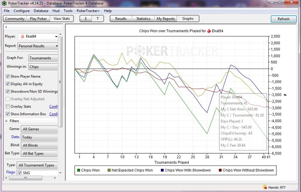Open the Report dropdown Personal Results
Screen dimensions: 301x192
38,46
